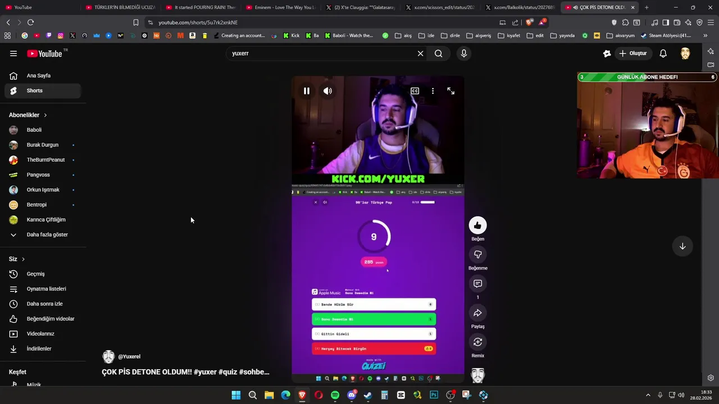Open the akış bookmarks folder
Image resolution: width=719 pixels, height=404 pixels.
tap(403, 35)
